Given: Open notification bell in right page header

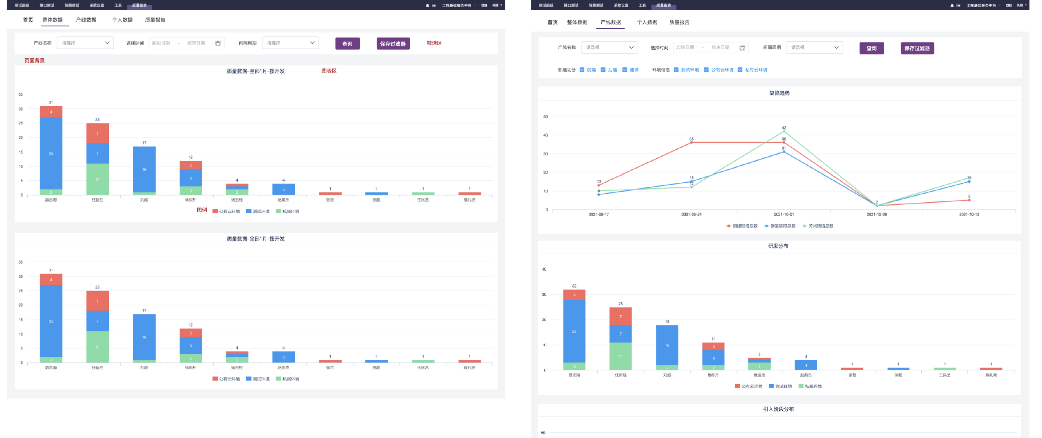Looking at the screenshot, I should (x=952, y=5).
